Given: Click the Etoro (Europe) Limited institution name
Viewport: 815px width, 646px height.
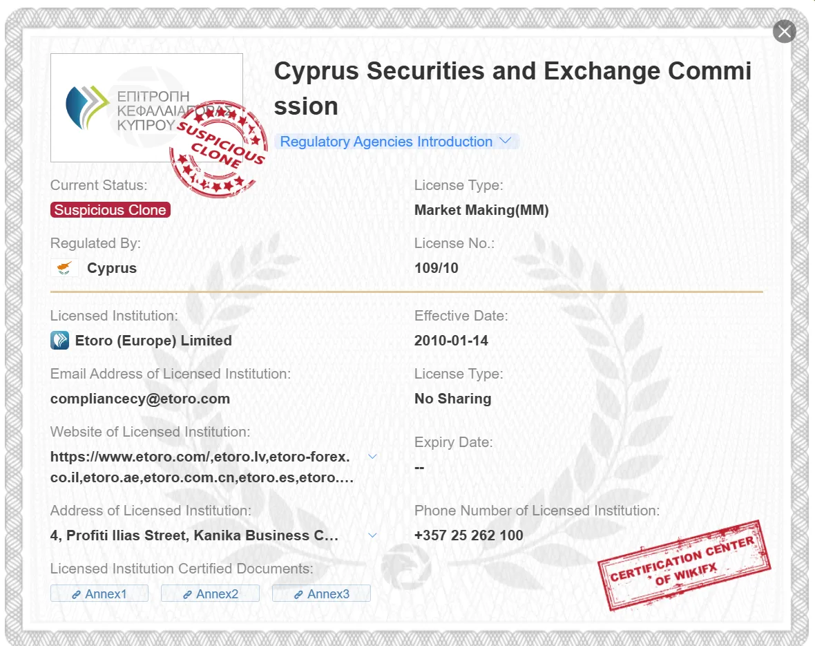Looking at the screenshot, I should click(153, 341).
